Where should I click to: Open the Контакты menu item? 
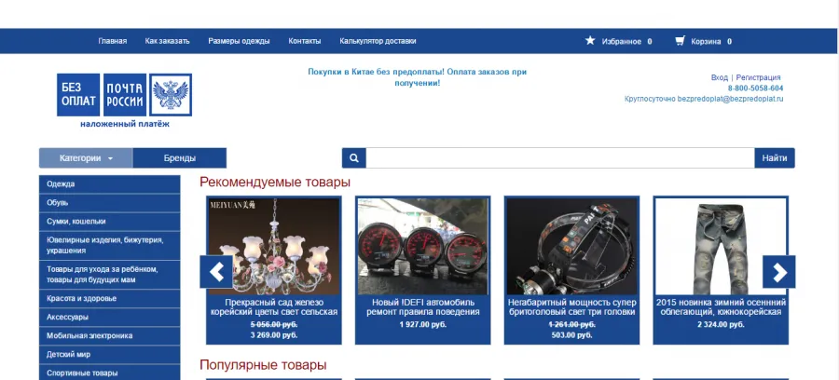tap(305, 41)
